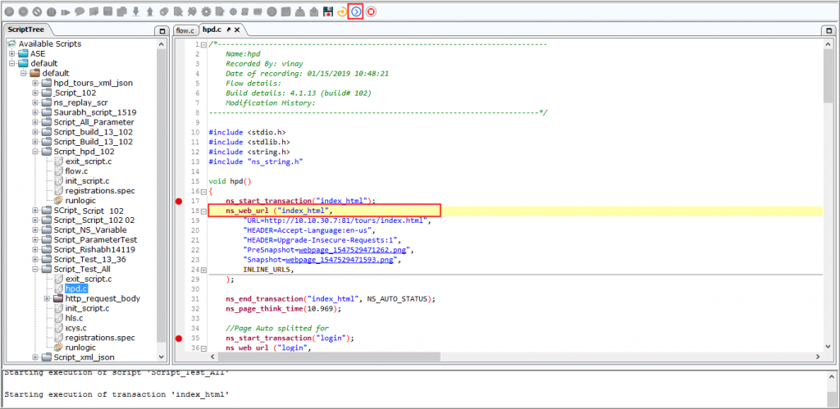
Task: Click the gray prohibited-circle icon in toolbar
Action: tap(37, 11)
